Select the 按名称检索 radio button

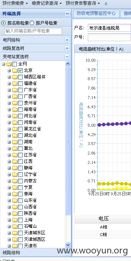(3, 23)
